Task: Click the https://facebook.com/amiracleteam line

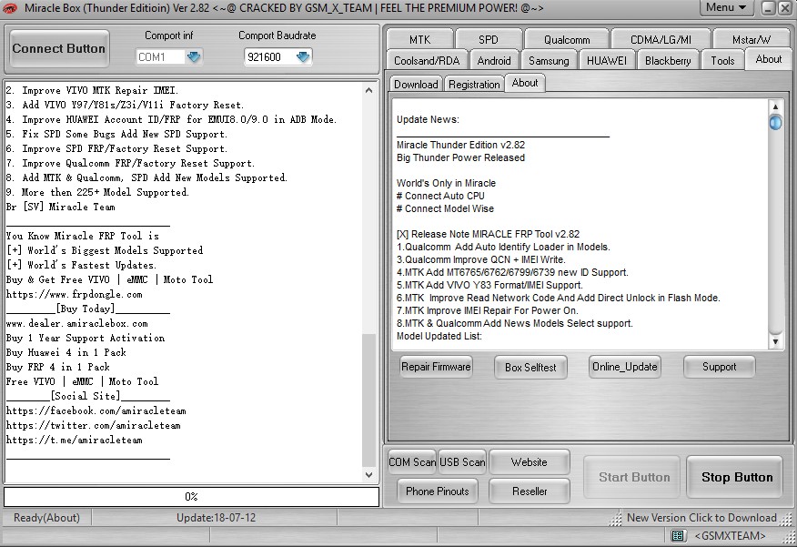Action: click(96, 410)
